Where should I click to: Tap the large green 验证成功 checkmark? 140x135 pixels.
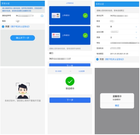click(70, 81)
